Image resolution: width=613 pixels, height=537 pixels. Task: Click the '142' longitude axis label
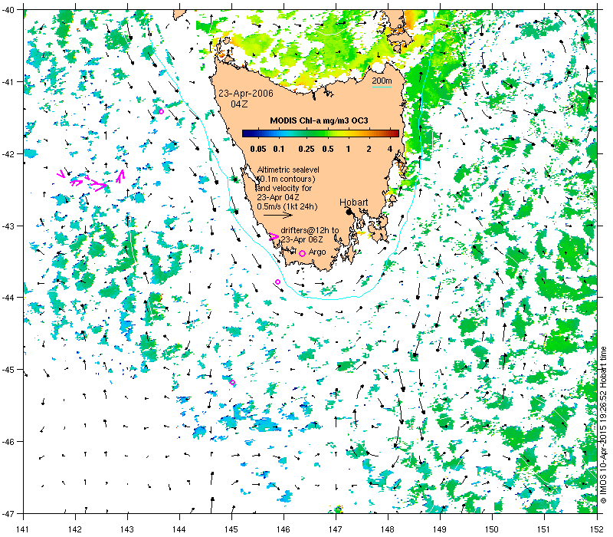pos(75,529)
